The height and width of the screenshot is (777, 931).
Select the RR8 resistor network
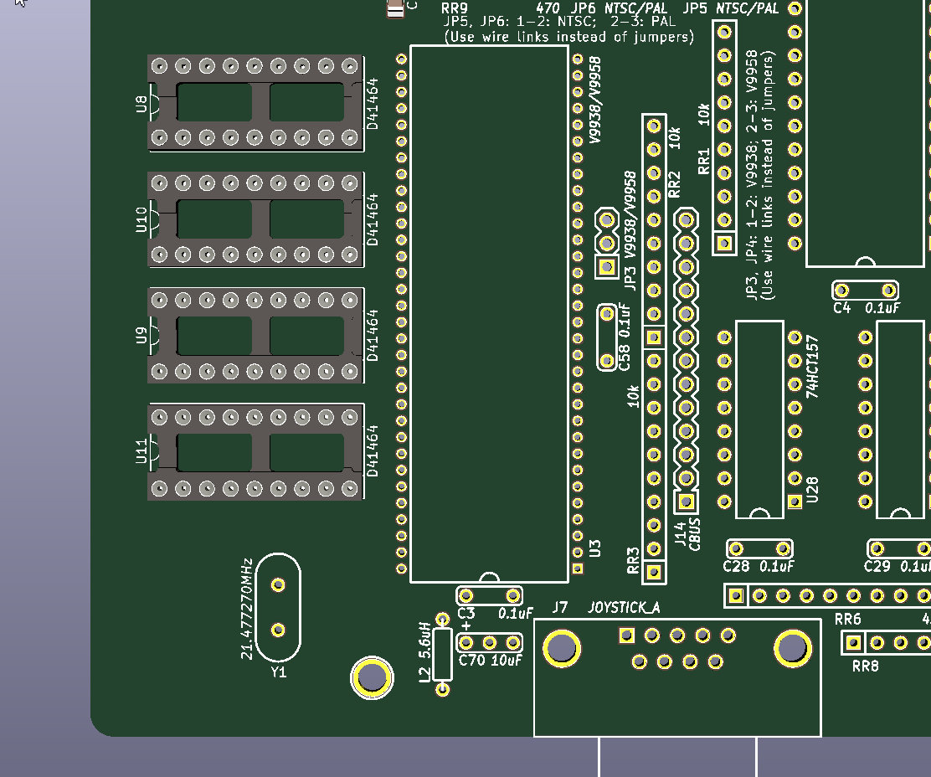point(887,643)
